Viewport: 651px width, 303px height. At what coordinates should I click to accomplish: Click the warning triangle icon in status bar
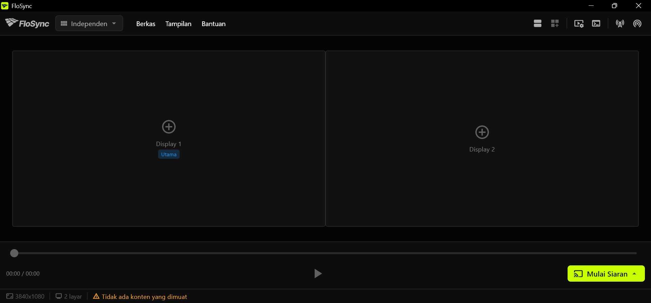(96, 296)
